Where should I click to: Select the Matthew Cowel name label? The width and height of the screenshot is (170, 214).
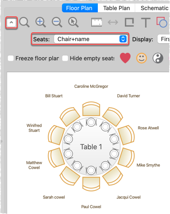pyautogui.click(x=34, y=165)
